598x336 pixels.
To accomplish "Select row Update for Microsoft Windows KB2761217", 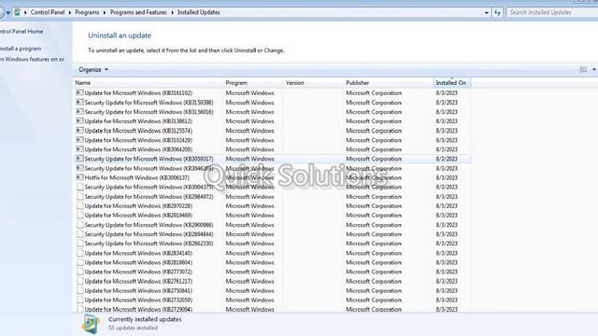I will pos(273,281).
